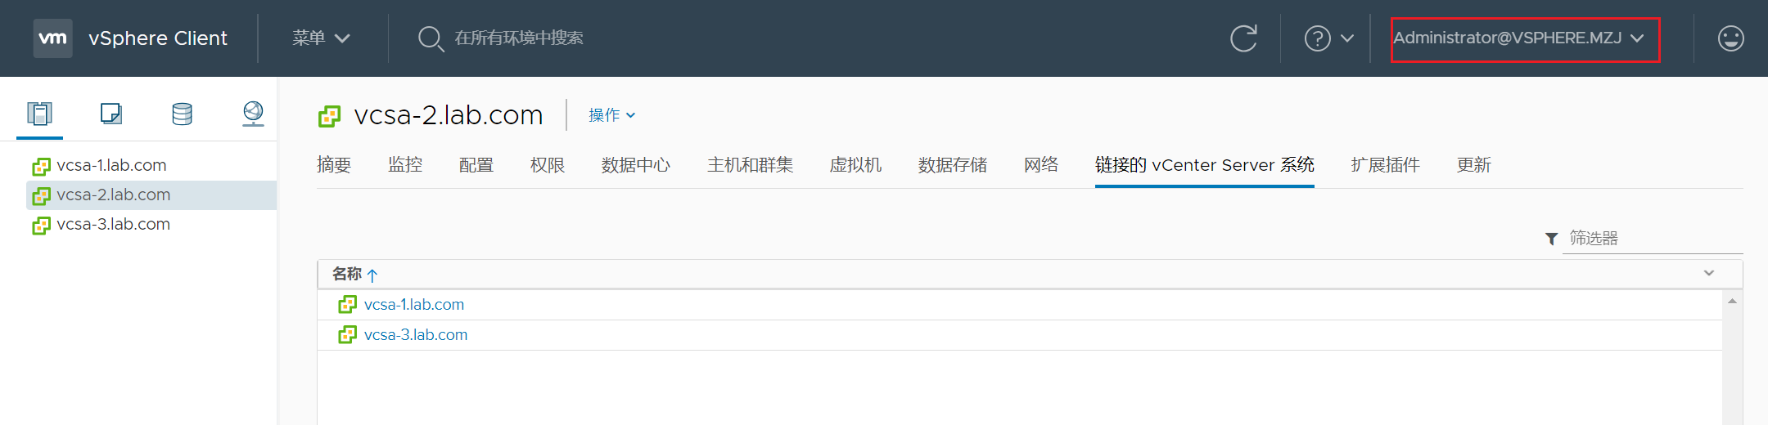Screen dimensions: 1768x425
Task: Switch to the 网络 tab
Action: (1041, 165)
